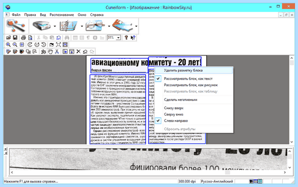Click the floppy disk save icon
Viewport: 298px width, 187px height.
[x=15, y=38]
